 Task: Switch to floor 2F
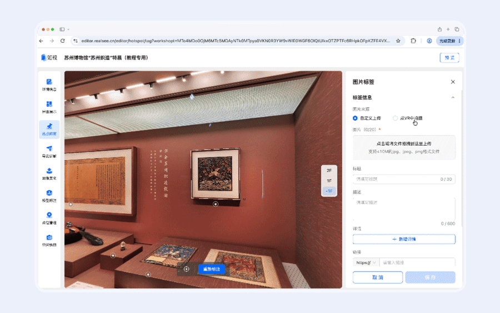tap(329, 171)
